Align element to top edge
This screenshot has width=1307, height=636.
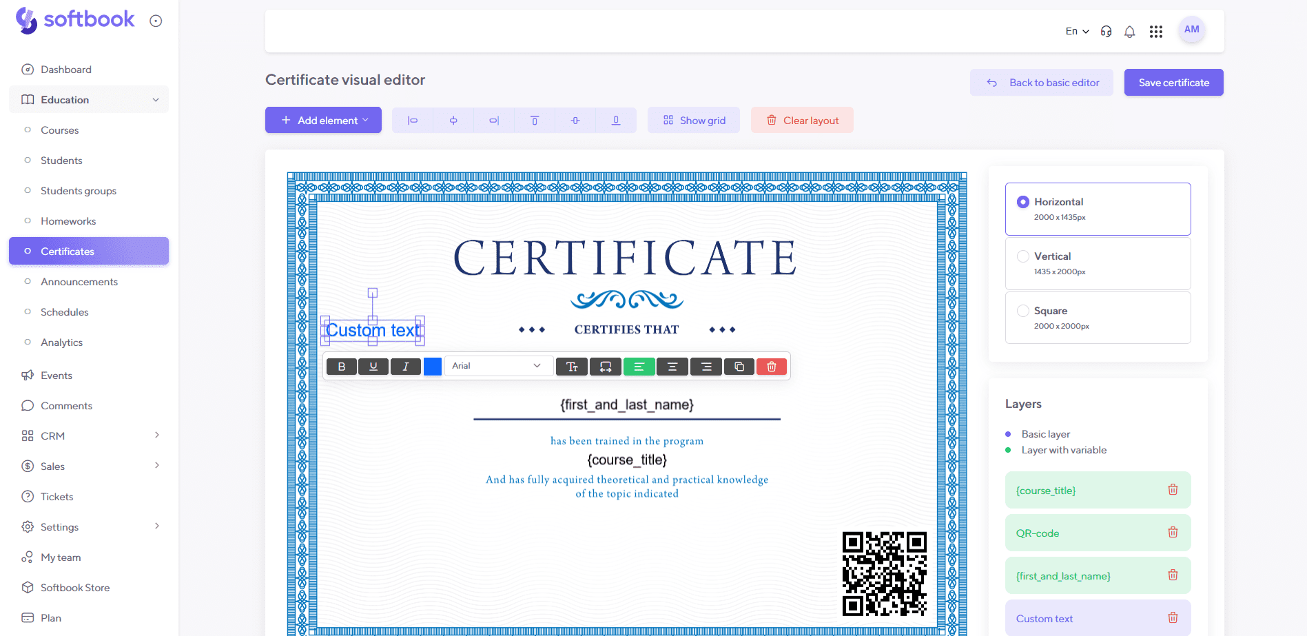[535, 121]
